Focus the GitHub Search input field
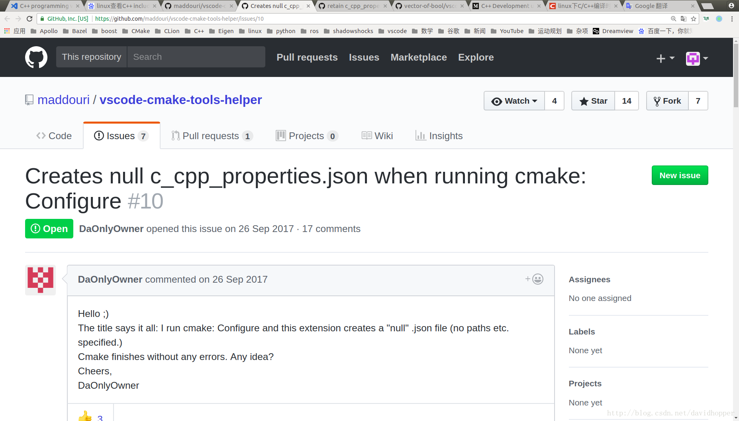Screen dimensions: 739x421 tap(196, 57)
